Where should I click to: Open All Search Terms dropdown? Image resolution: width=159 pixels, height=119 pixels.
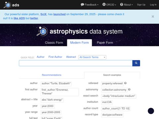[92, 57]
